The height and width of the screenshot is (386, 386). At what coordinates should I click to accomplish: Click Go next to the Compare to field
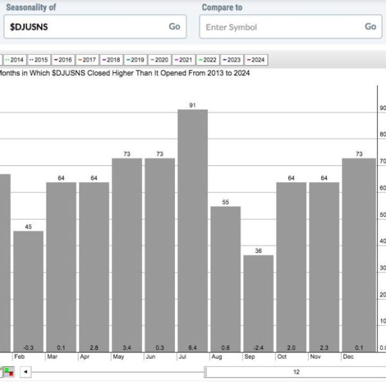click(371, 26)
